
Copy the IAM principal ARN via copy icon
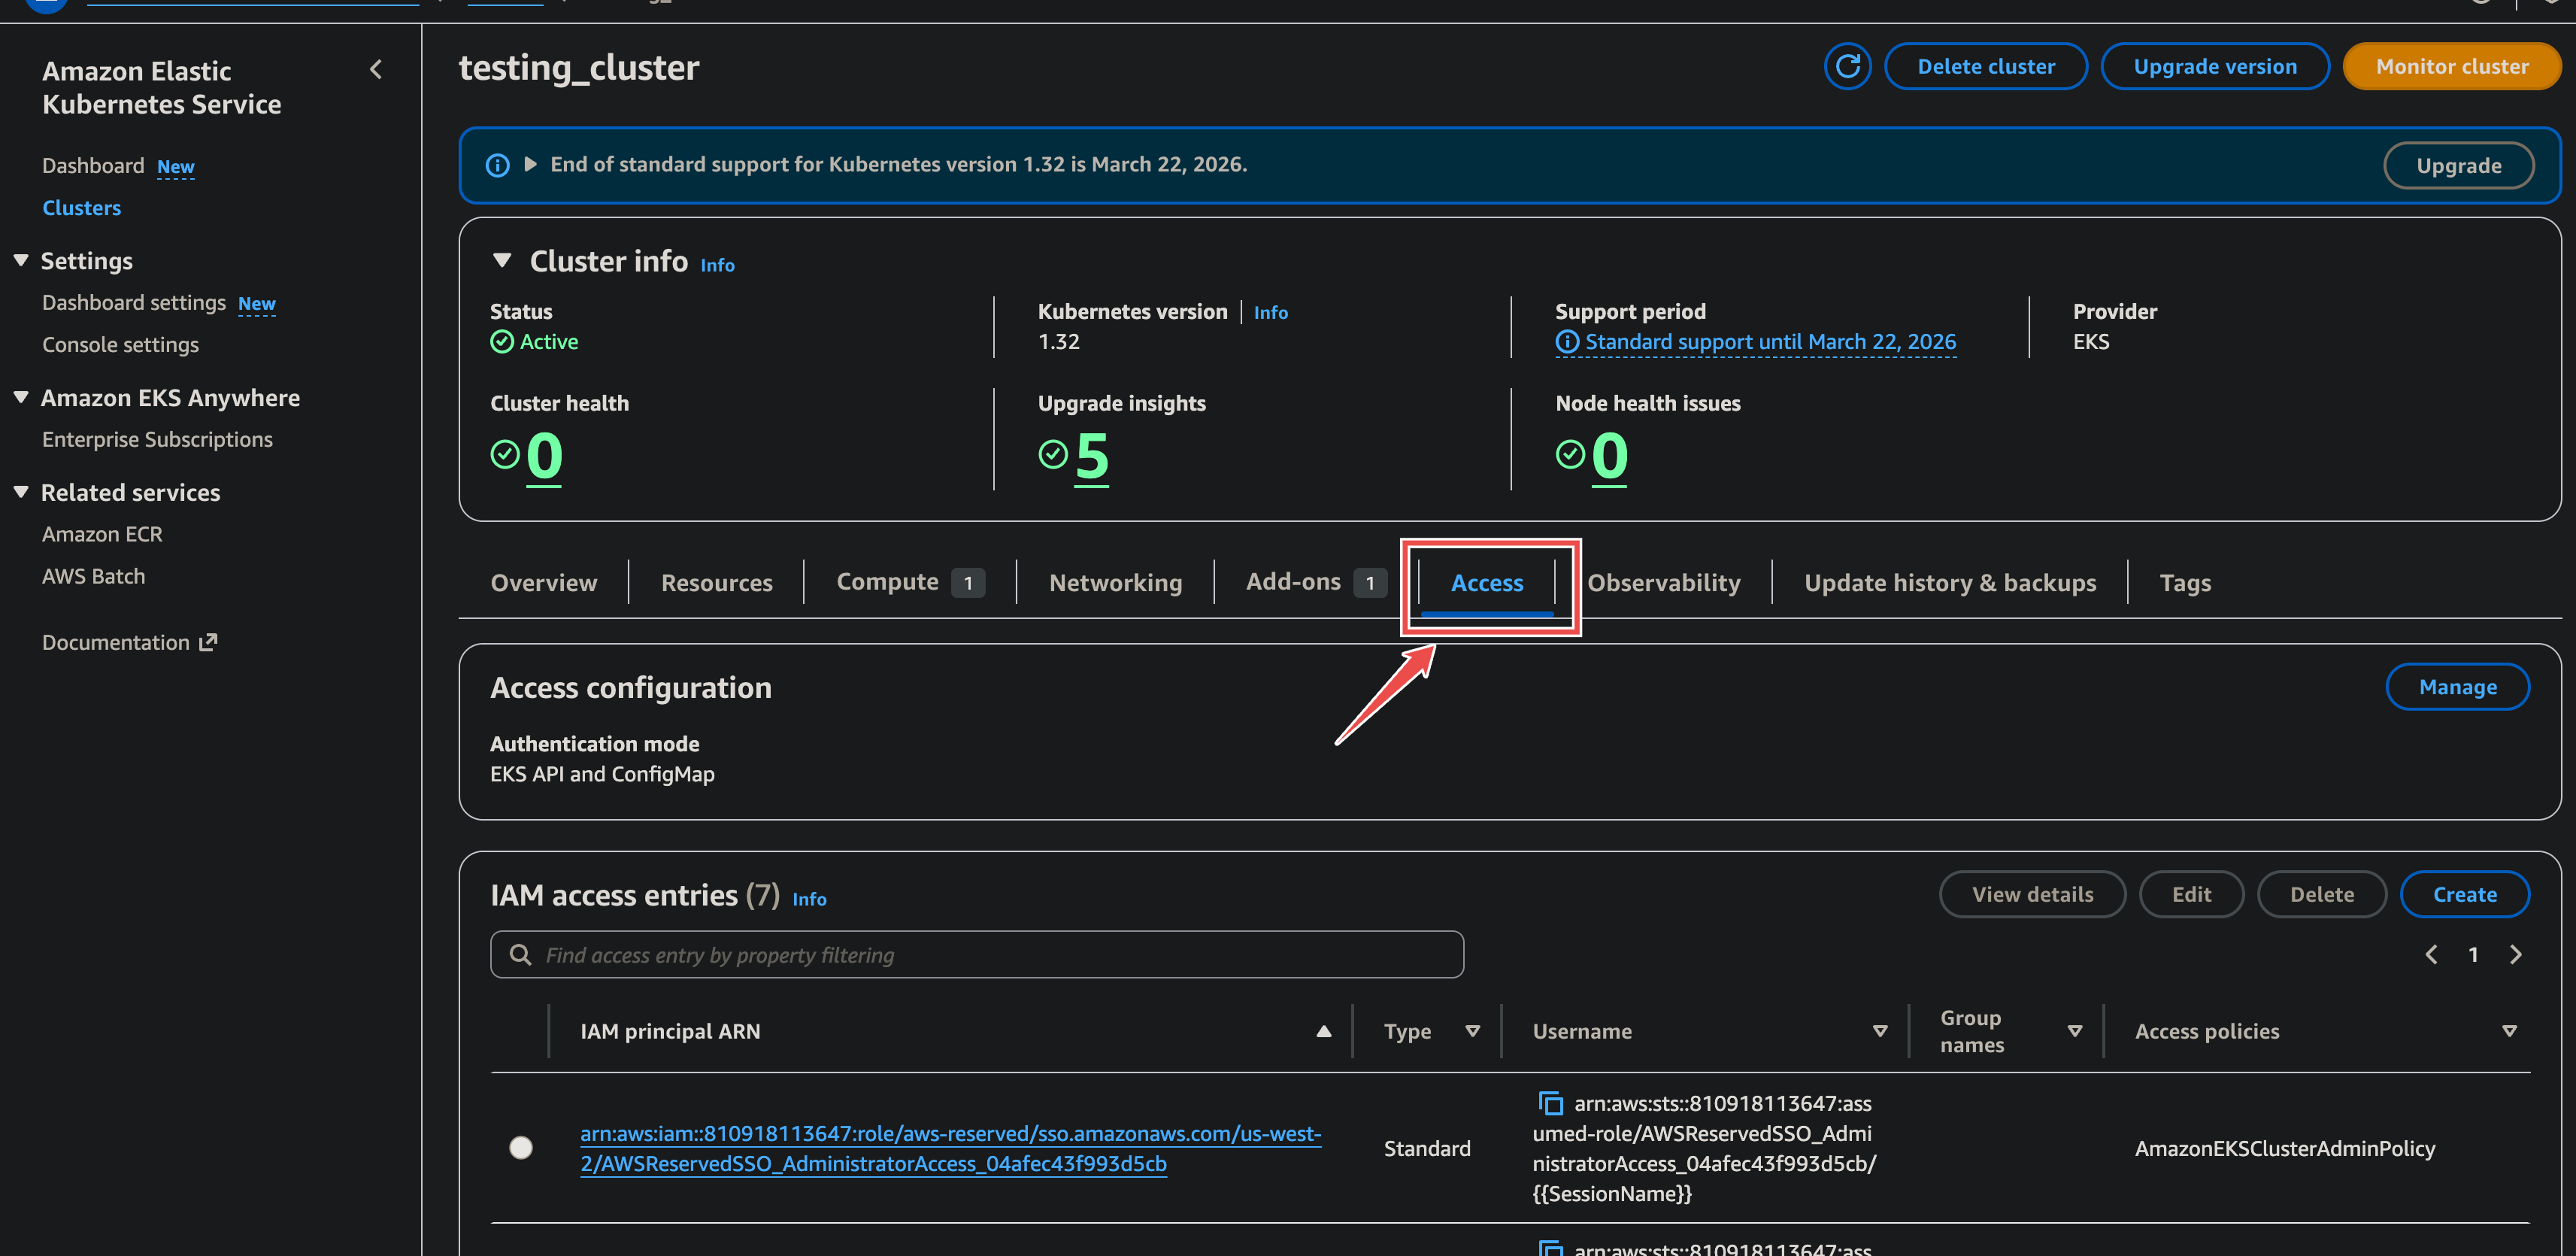coord(1551,1103)
